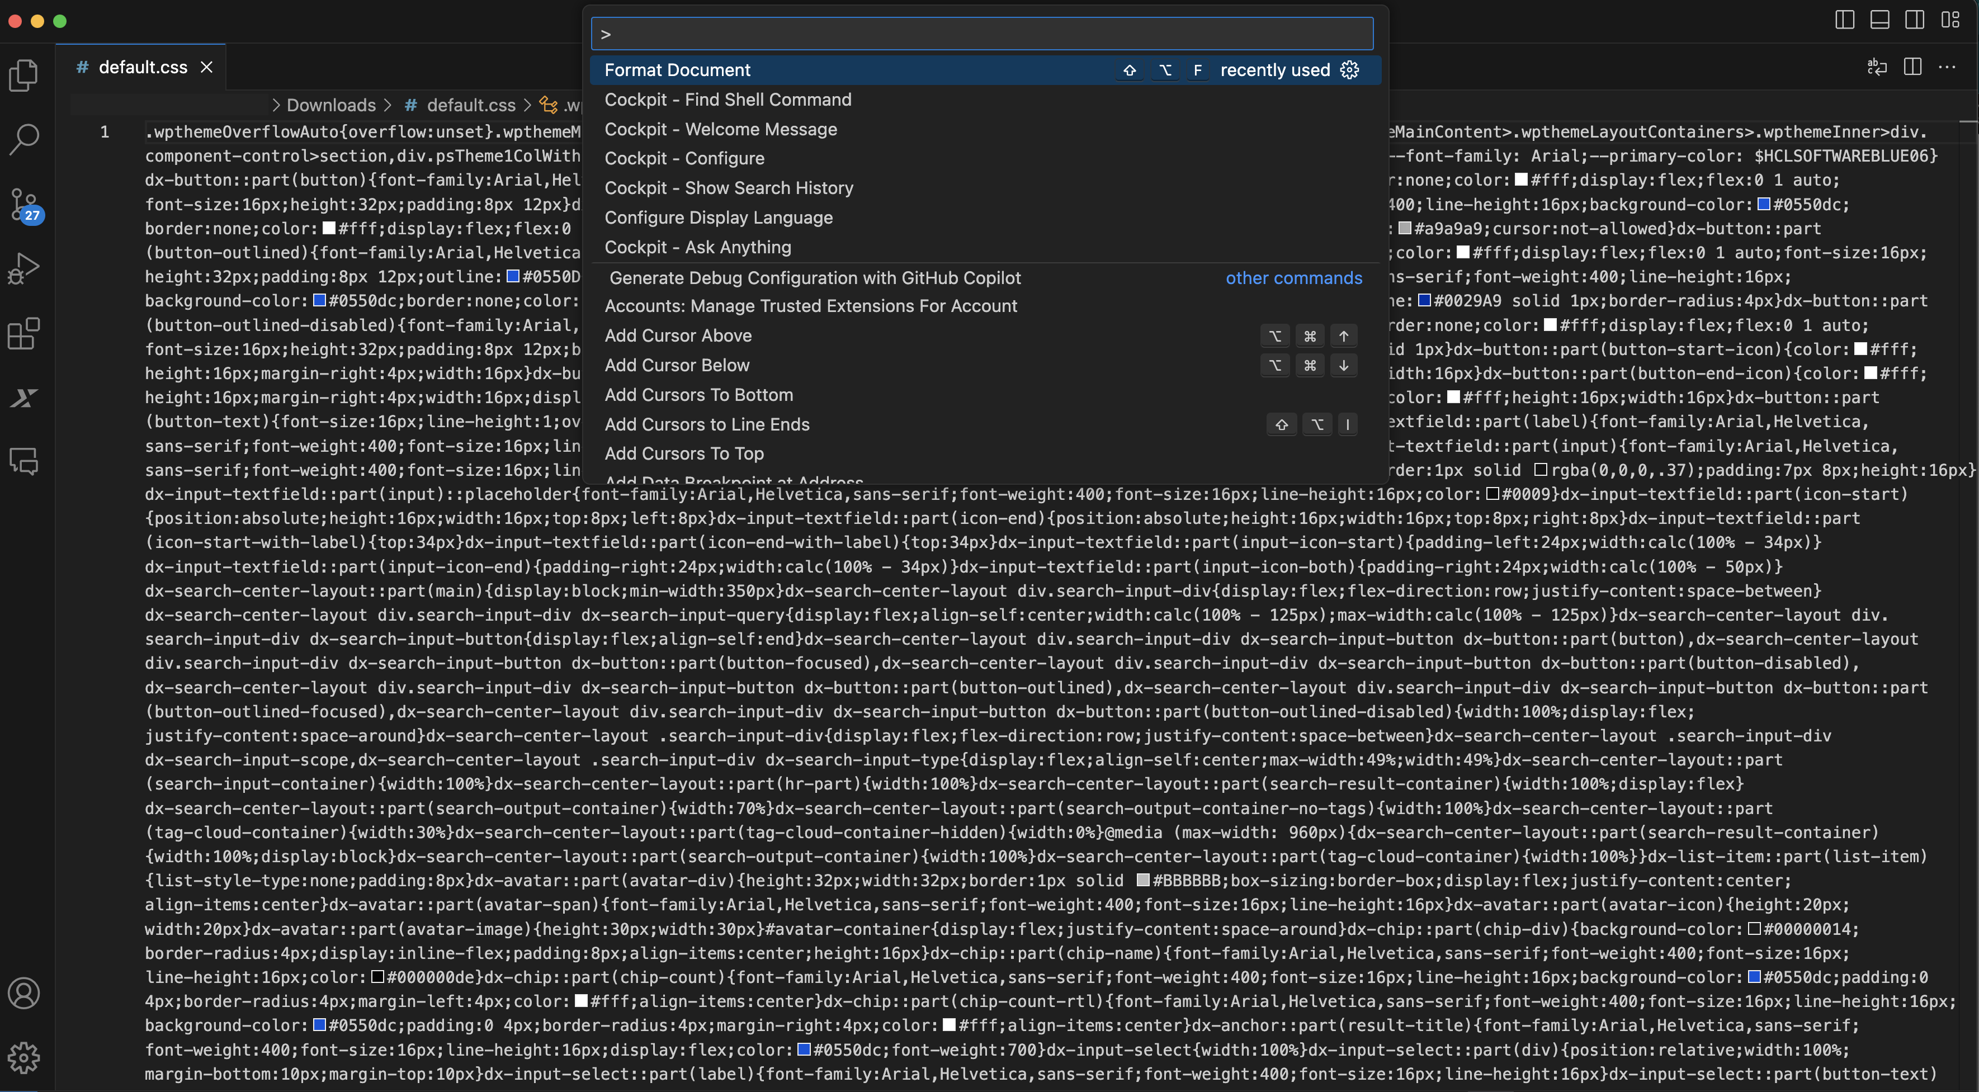Open the Run and Debug view
This screenshot has height=1092, width=1979.
coord(23,267)
